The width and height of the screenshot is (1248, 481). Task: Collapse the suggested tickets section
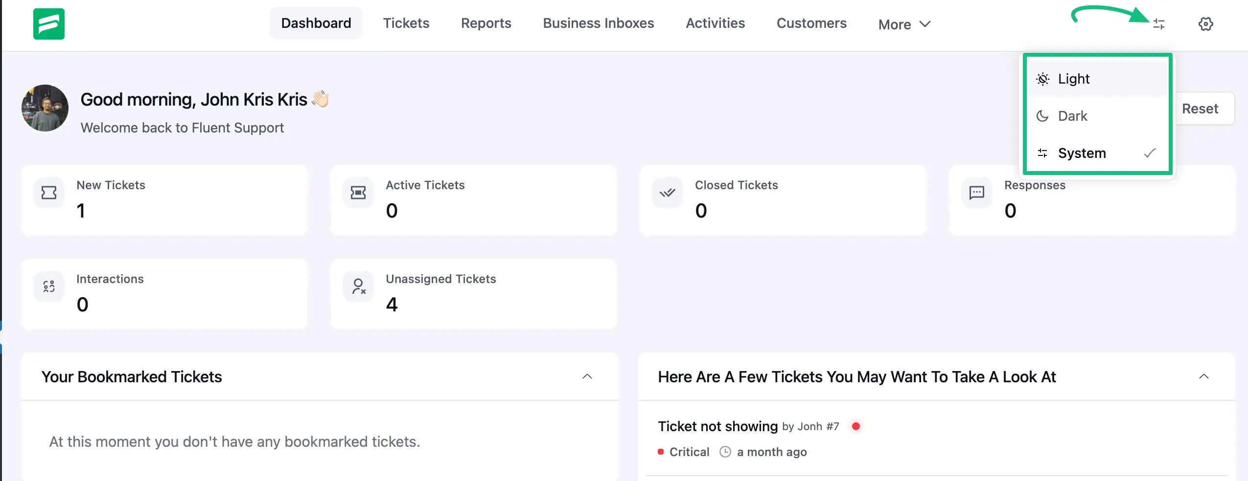point(1204,376)
